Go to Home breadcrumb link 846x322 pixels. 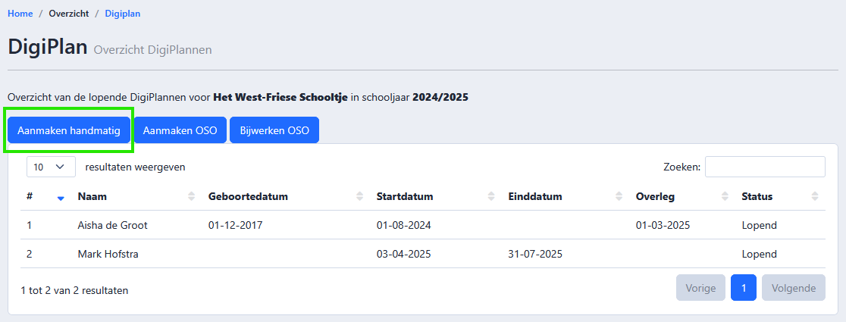coord(20,14)
